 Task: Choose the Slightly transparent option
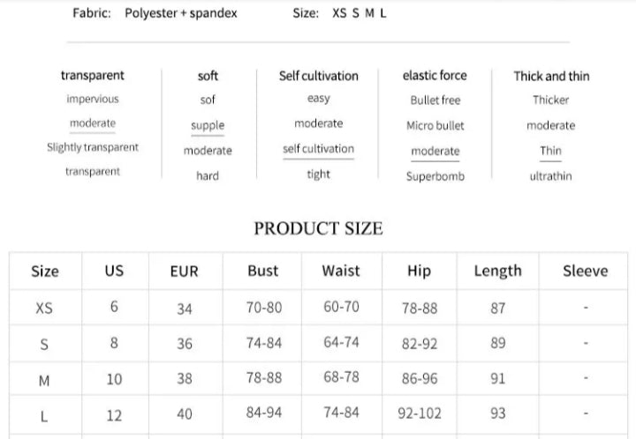click(x=93, y=147)
